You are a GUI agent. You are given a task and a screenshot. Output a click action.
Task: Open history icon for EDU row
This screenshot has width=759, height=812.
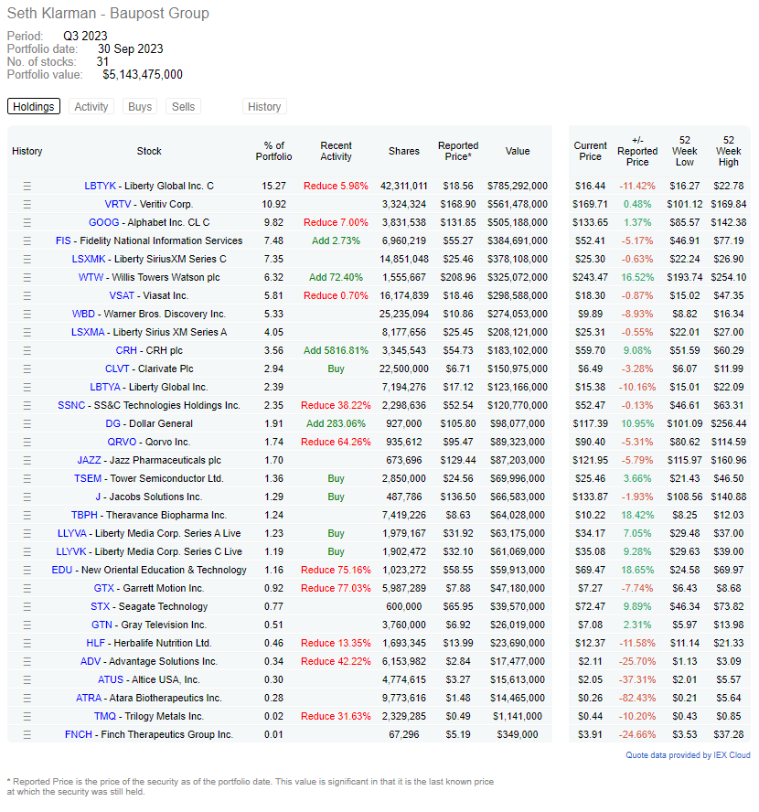click(27, 571)
